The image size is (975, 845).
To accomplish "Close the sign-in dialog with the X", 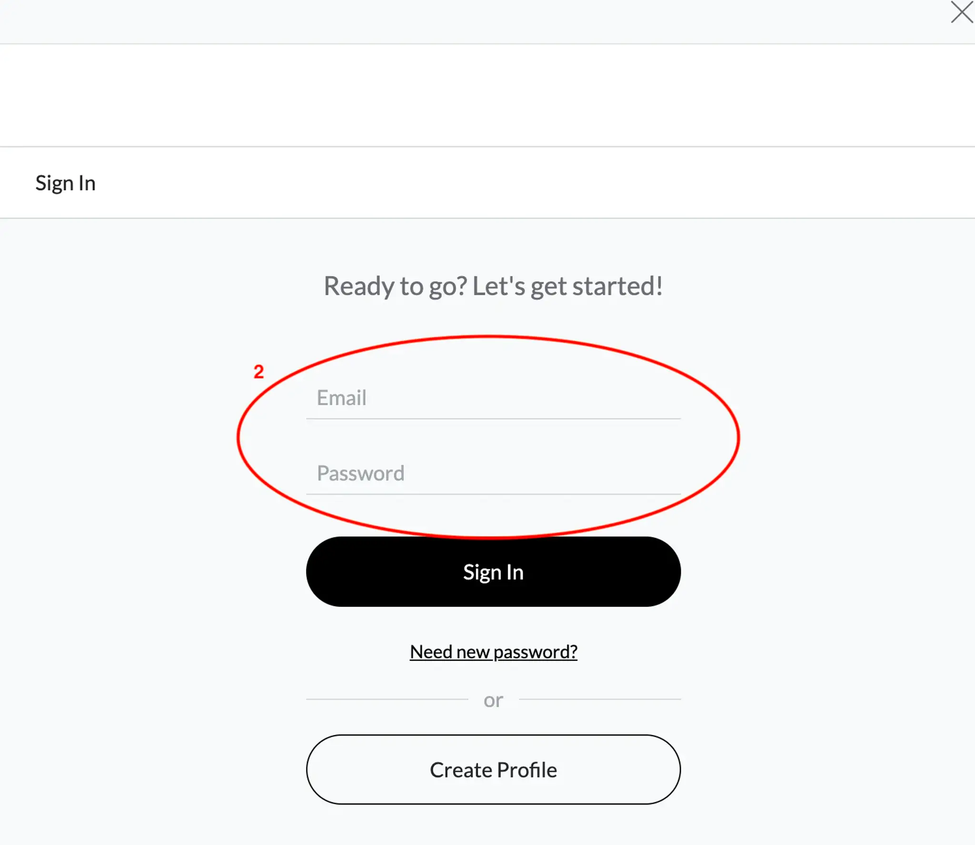I will (x=962, y=12).
